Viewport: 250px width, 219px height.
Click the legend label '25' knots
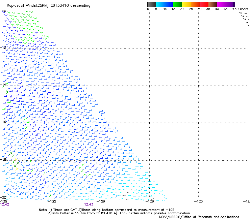pos(191,9)
